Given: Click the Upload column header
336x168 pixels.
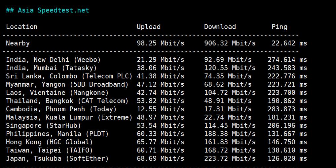Looking at the screenshot, I should [149, 27].
